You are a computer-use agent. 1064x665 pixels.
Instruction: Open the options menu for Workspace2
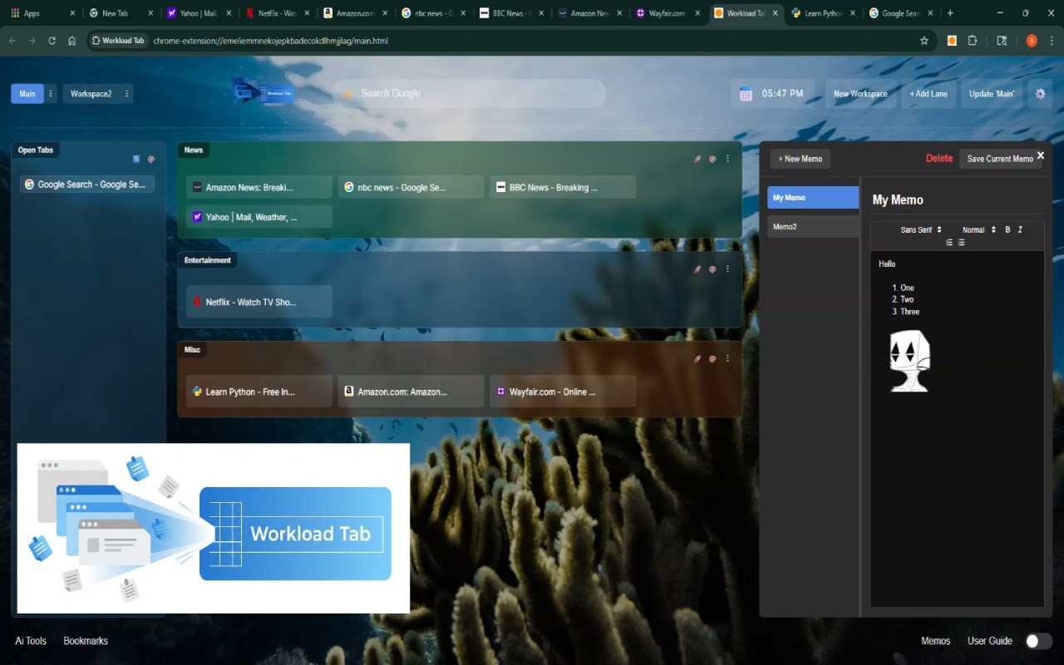[x=127, y=94]
